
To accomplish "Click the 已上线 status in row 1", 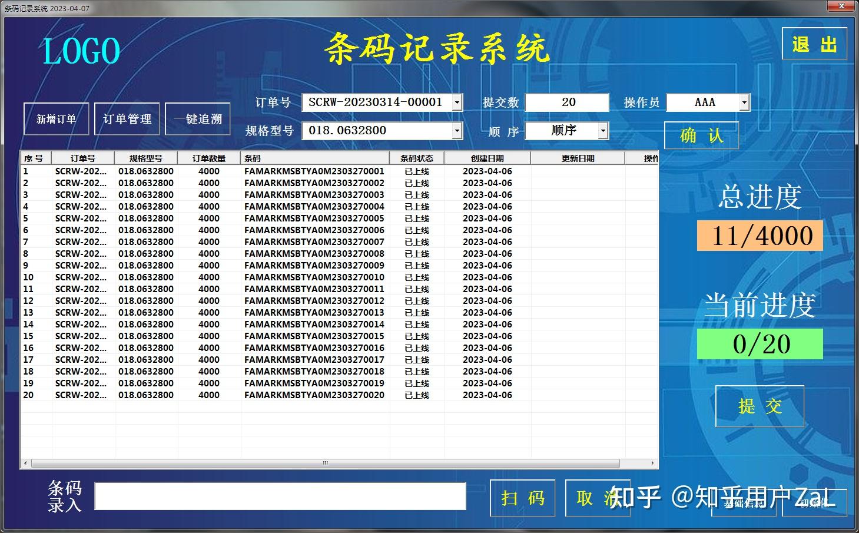I will click(417, 171).
